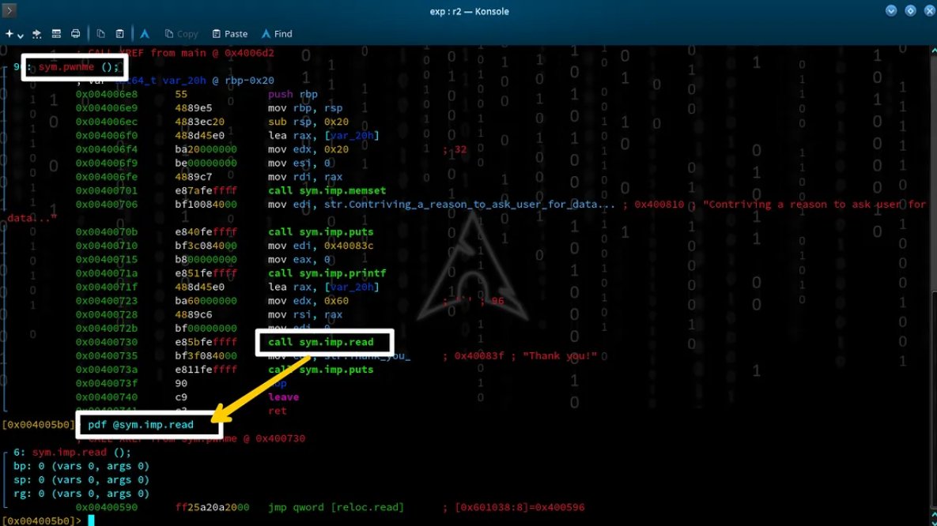This screenshot has width=937, height=526.
Task: Click the new window icon in the toolbar
Action: [36, 33]
